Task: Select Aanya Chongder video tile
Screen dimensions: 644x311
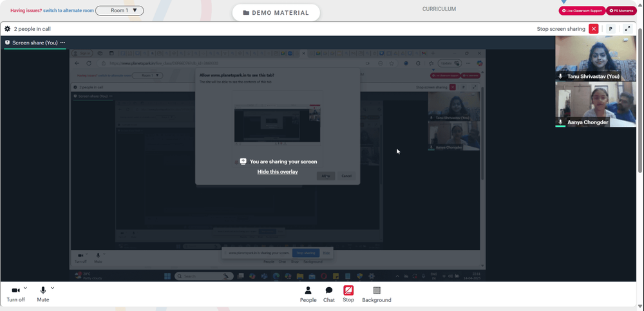Action: 595,104
